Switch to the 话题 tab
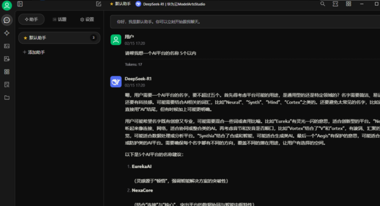The height and width of the screenshot is (206, 380). pos(59,20)
